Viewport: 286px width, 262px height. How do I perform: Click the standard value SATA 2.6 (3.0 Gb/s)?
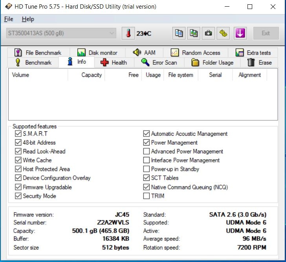tap(238, 215)
